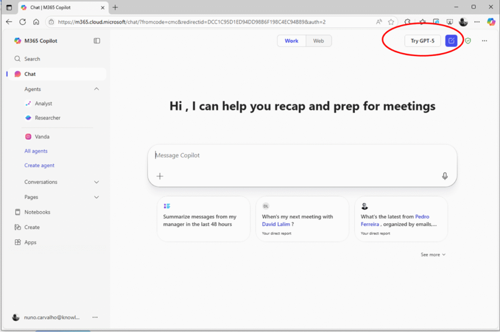Click the plus add content icon
Viewport: 500px width, 332px height.
click(x=160, y=176)
